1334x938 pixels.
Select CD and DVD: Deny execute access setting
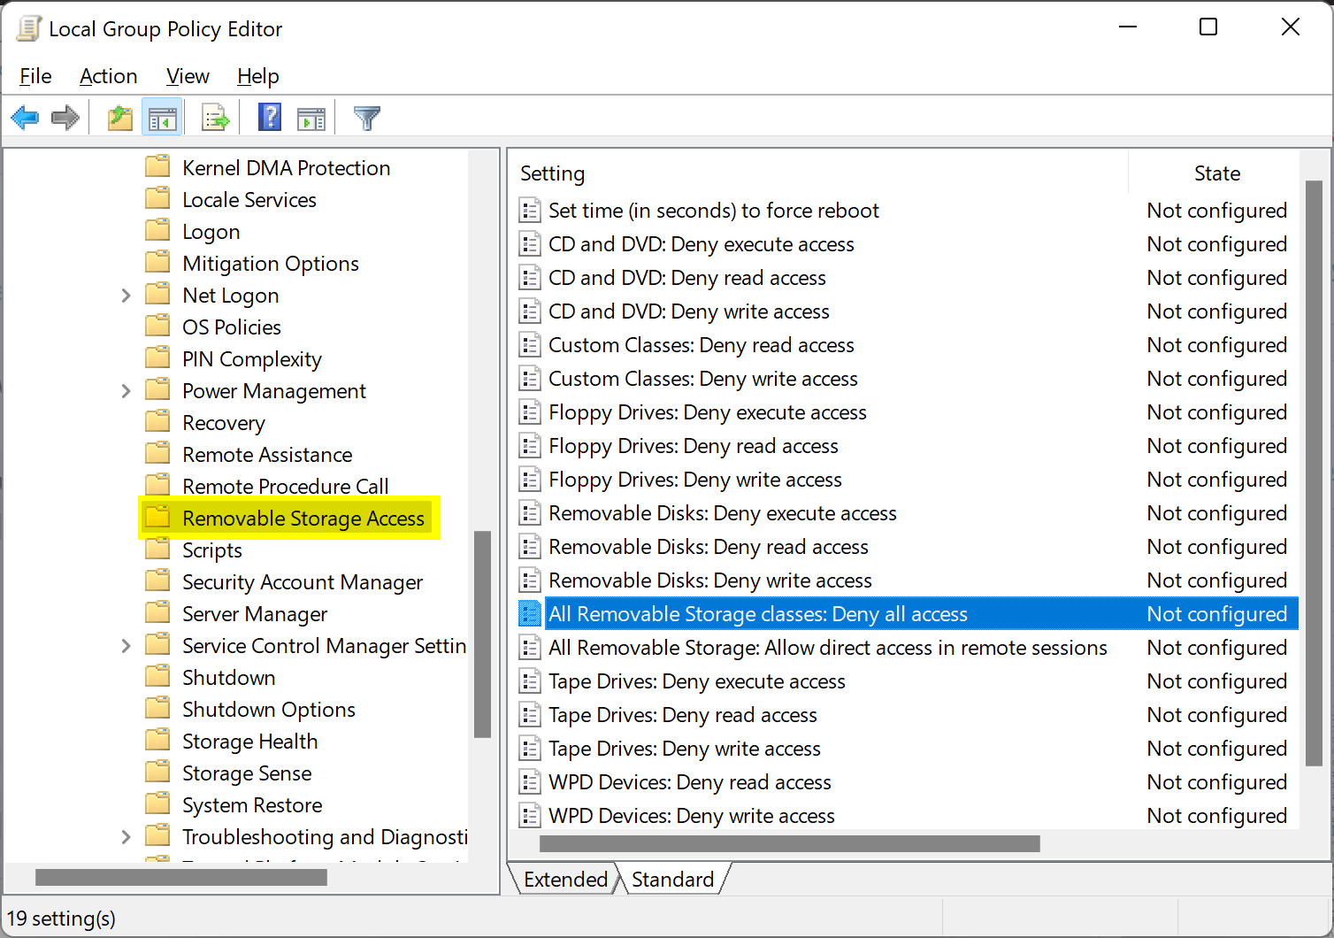point(701,243)
